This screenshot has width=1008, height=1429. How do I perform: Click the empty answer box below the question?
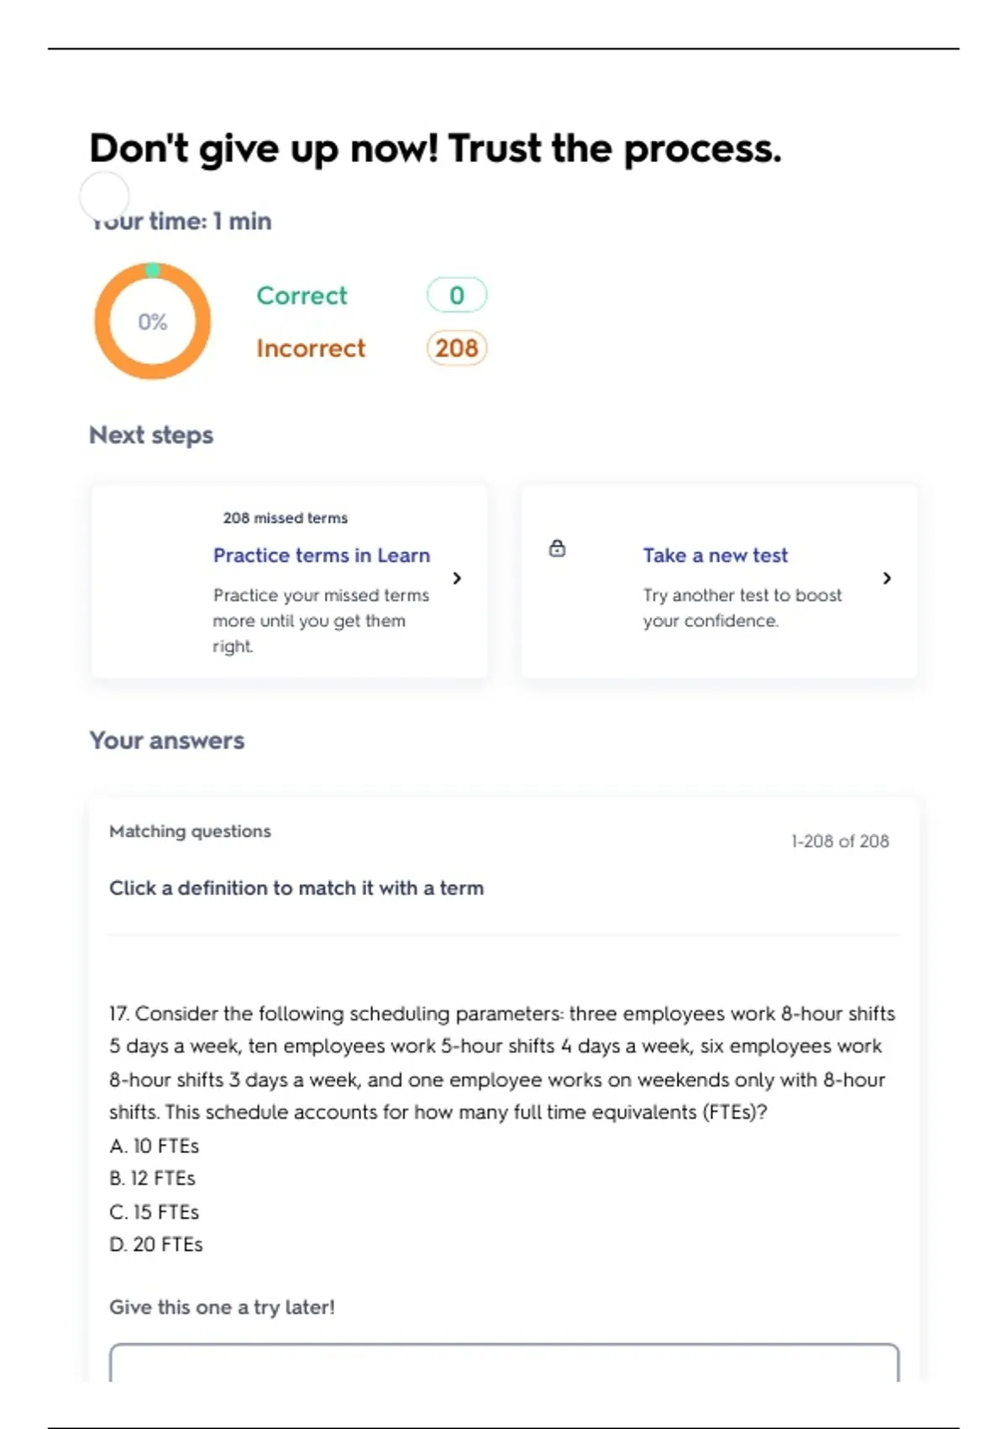(x=504, y=1362)
